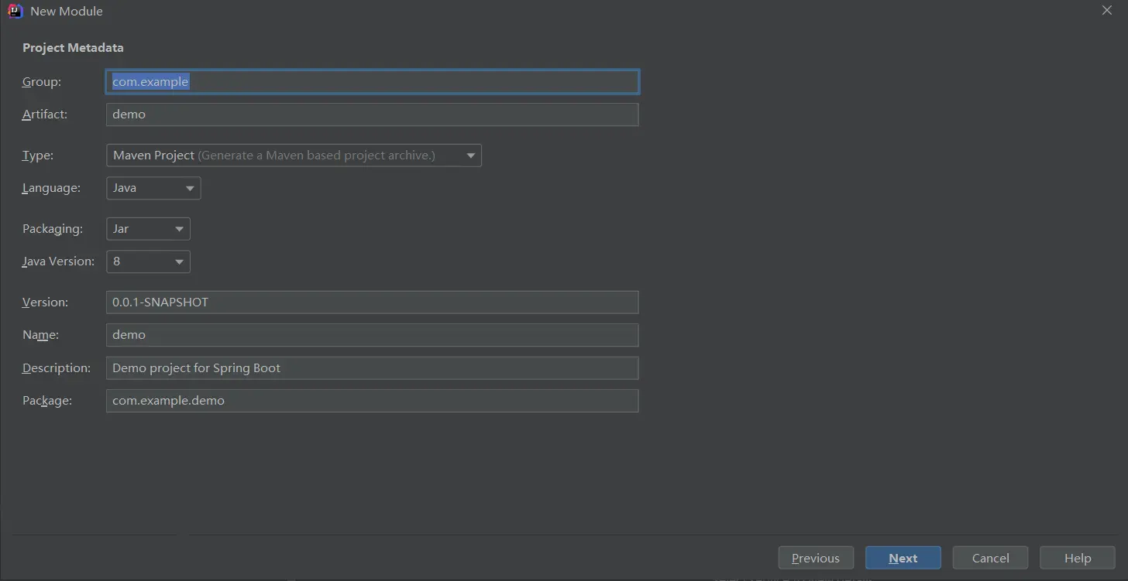Screen dimensions: 1128x581
Task: Click the Java Version label
Action: (x=59, y=261)
